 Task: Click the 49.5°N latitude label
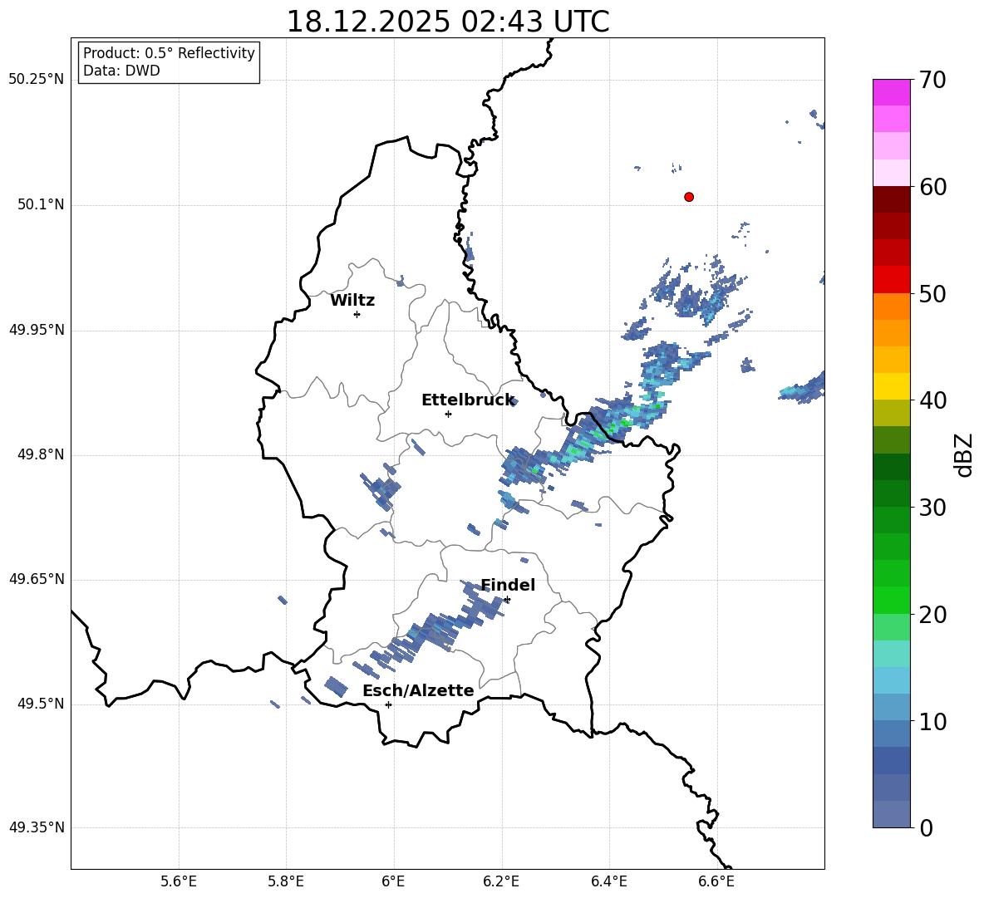point(41,704)
